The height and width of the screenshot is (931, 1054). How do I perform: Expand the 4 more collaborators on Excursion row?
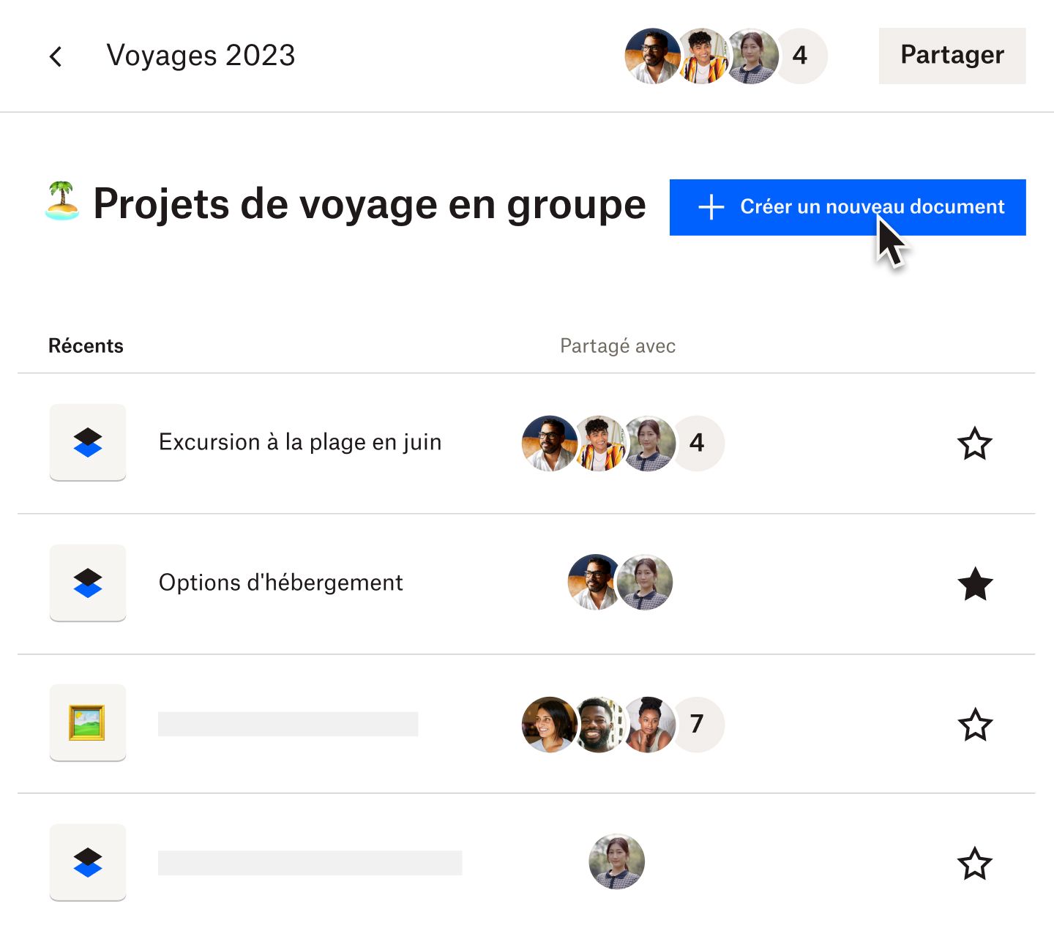(697, 443)
